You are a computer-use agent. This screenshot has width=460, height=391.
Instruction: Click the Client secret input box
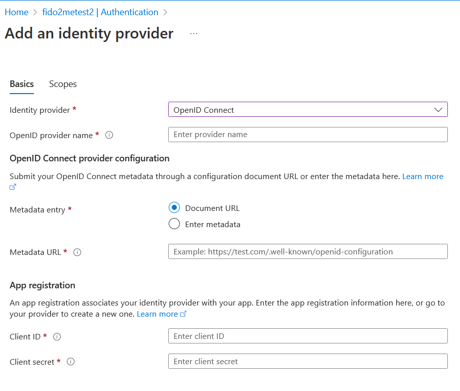308,361
